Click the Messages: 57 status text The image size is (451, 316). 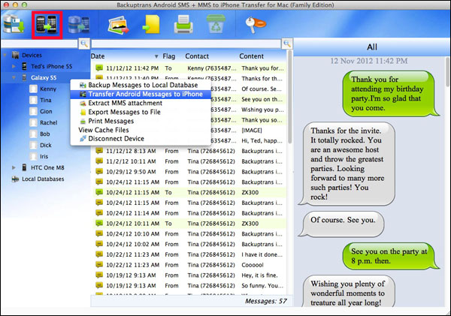[x=266, y=301]
